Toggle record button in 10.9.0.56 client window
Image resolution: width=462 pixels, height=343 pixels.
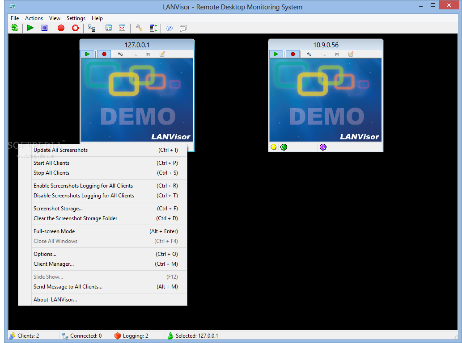(292, 54)
